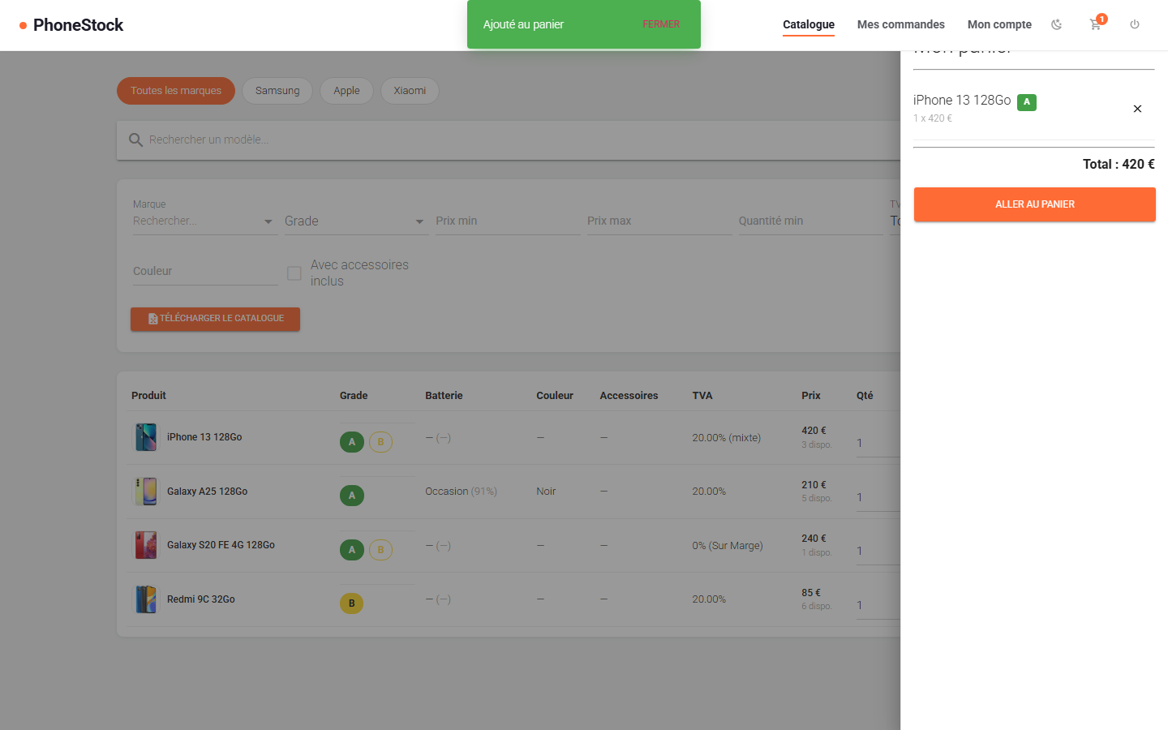Click the Prix max input field
Screen dimensions: 1168x730
(x=659, y=221)
